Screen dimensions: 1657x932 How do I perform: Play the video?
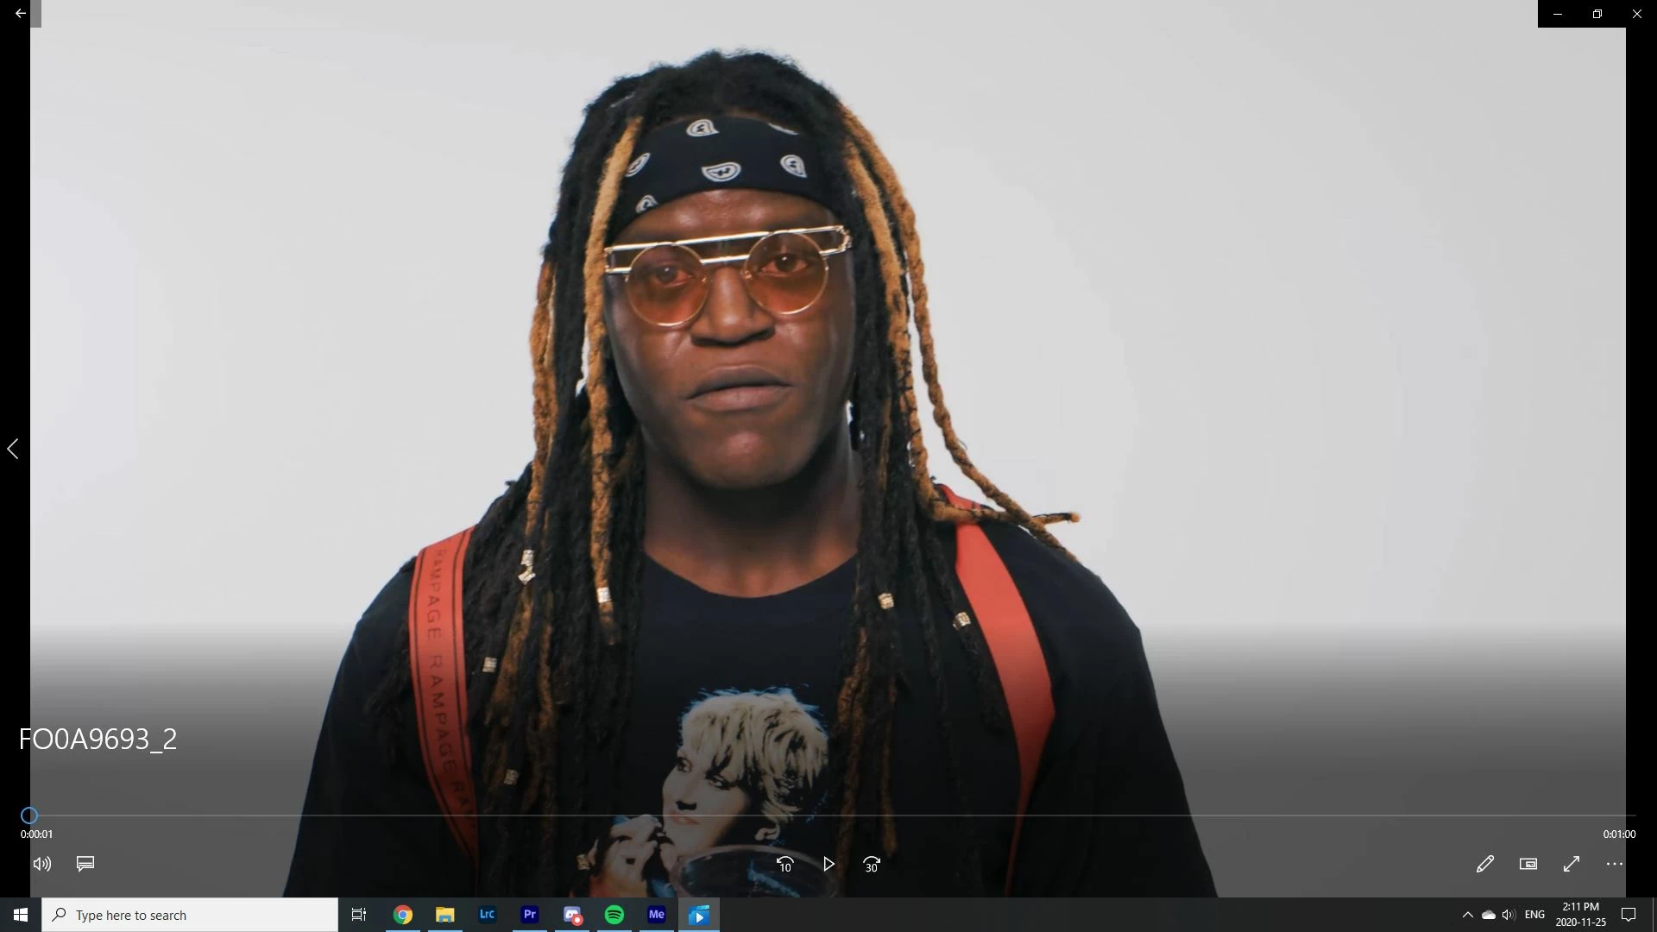point(828,864)
